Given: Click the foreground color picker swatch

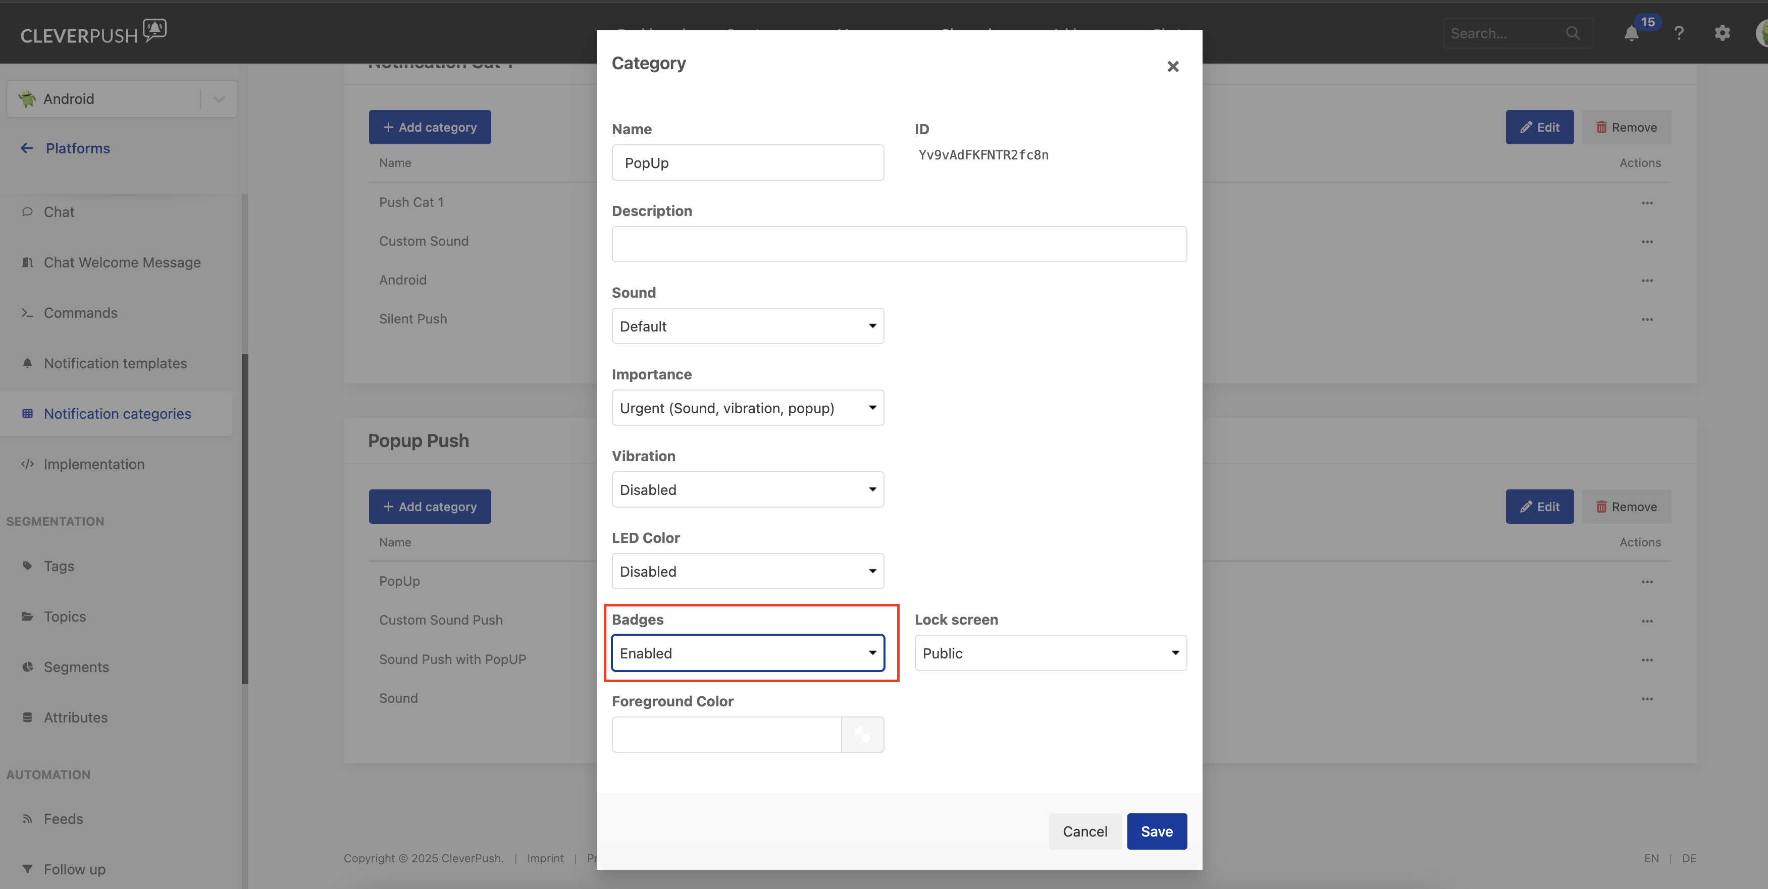Looking at the screenshot, I should tap(863, 735).
